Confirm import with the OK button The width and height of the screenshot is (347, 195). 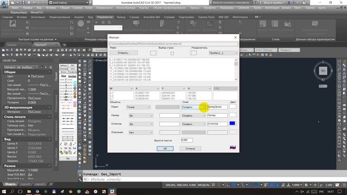coord(165,148)
